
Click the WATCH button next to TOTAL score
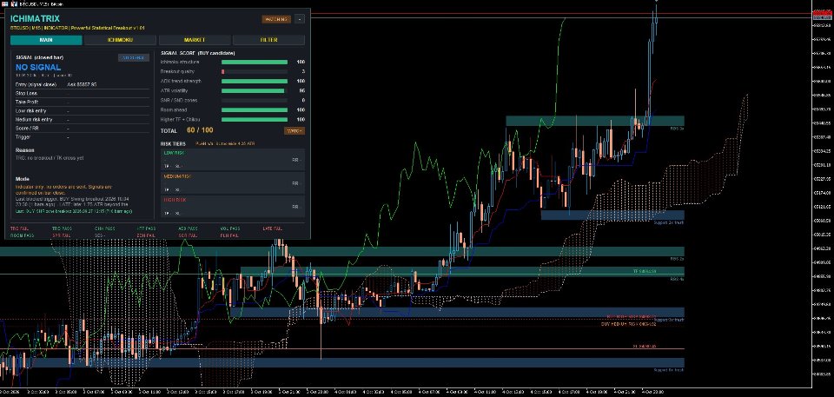click(295, 131)
